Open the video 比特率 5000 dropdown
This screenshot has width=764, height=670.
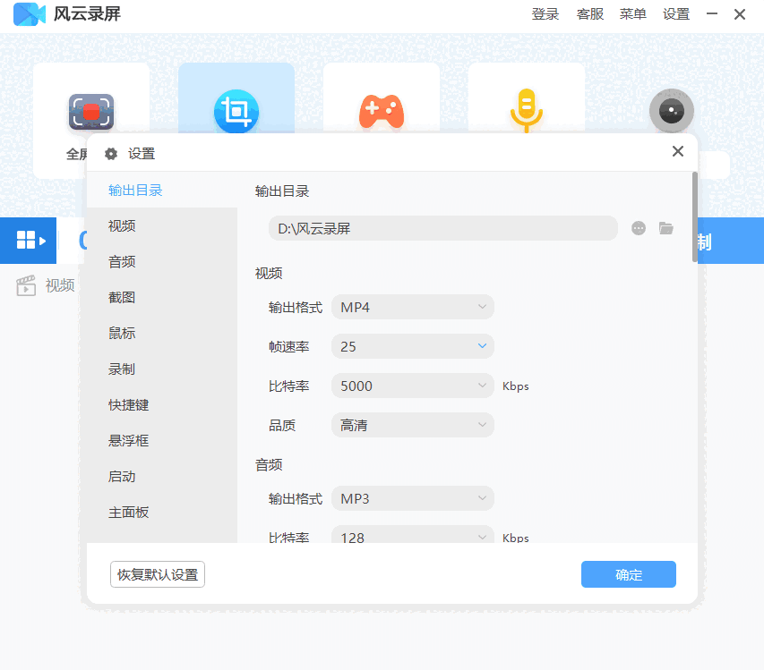(413, 386)
